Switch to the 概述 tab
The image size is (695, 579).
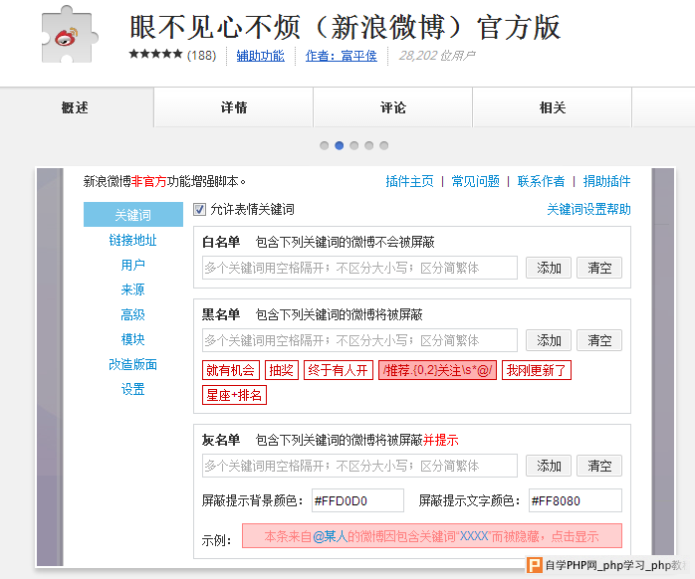[x=76, y=107]
